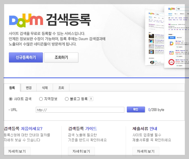Click the URL input field
This screenshot has width=189, height=159.
(x=80, y=110)
